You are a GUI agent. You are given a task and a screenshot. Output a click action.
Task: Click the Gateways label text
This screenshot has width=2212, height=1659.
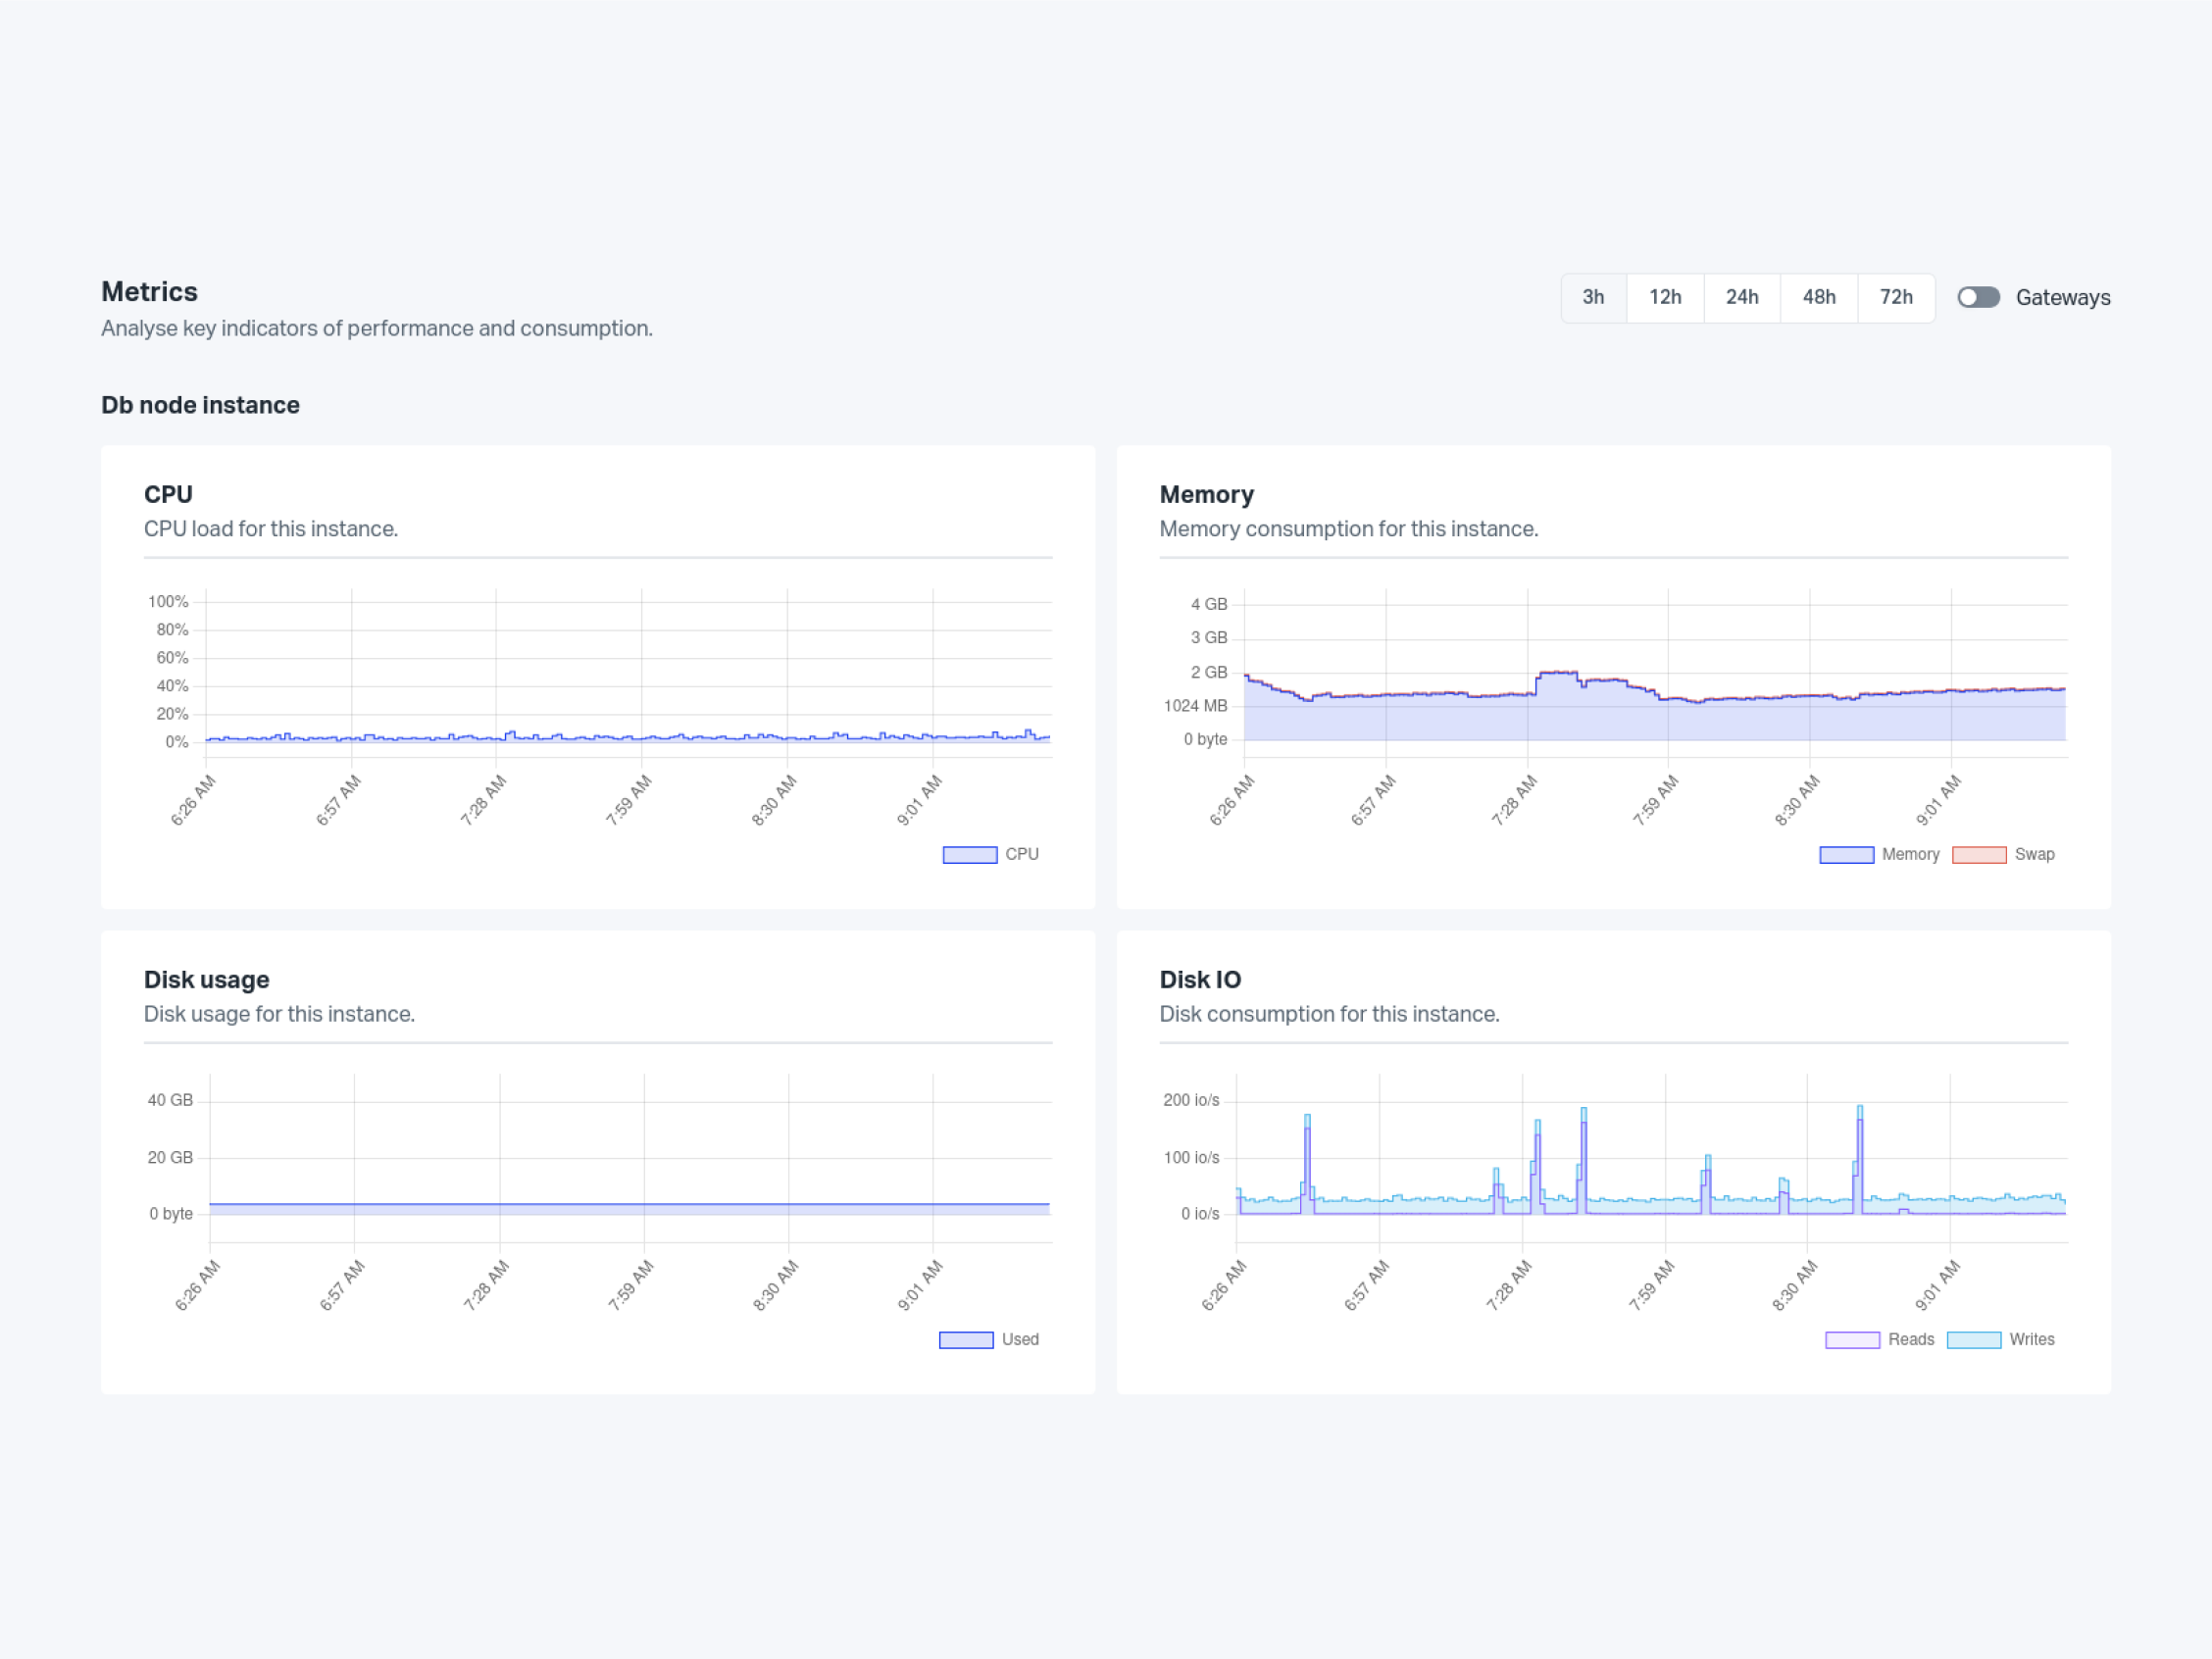(x=2062, y=297)
